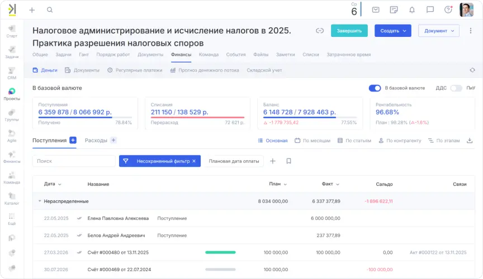
Task: Switch to the Документы project tab
Action: click(x=150, y=55)
